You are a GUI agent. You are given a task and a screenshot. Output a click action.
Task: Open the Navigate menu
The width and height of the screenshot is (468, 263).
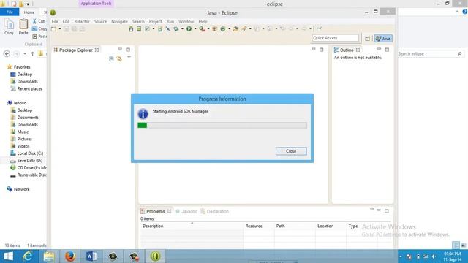119,21
